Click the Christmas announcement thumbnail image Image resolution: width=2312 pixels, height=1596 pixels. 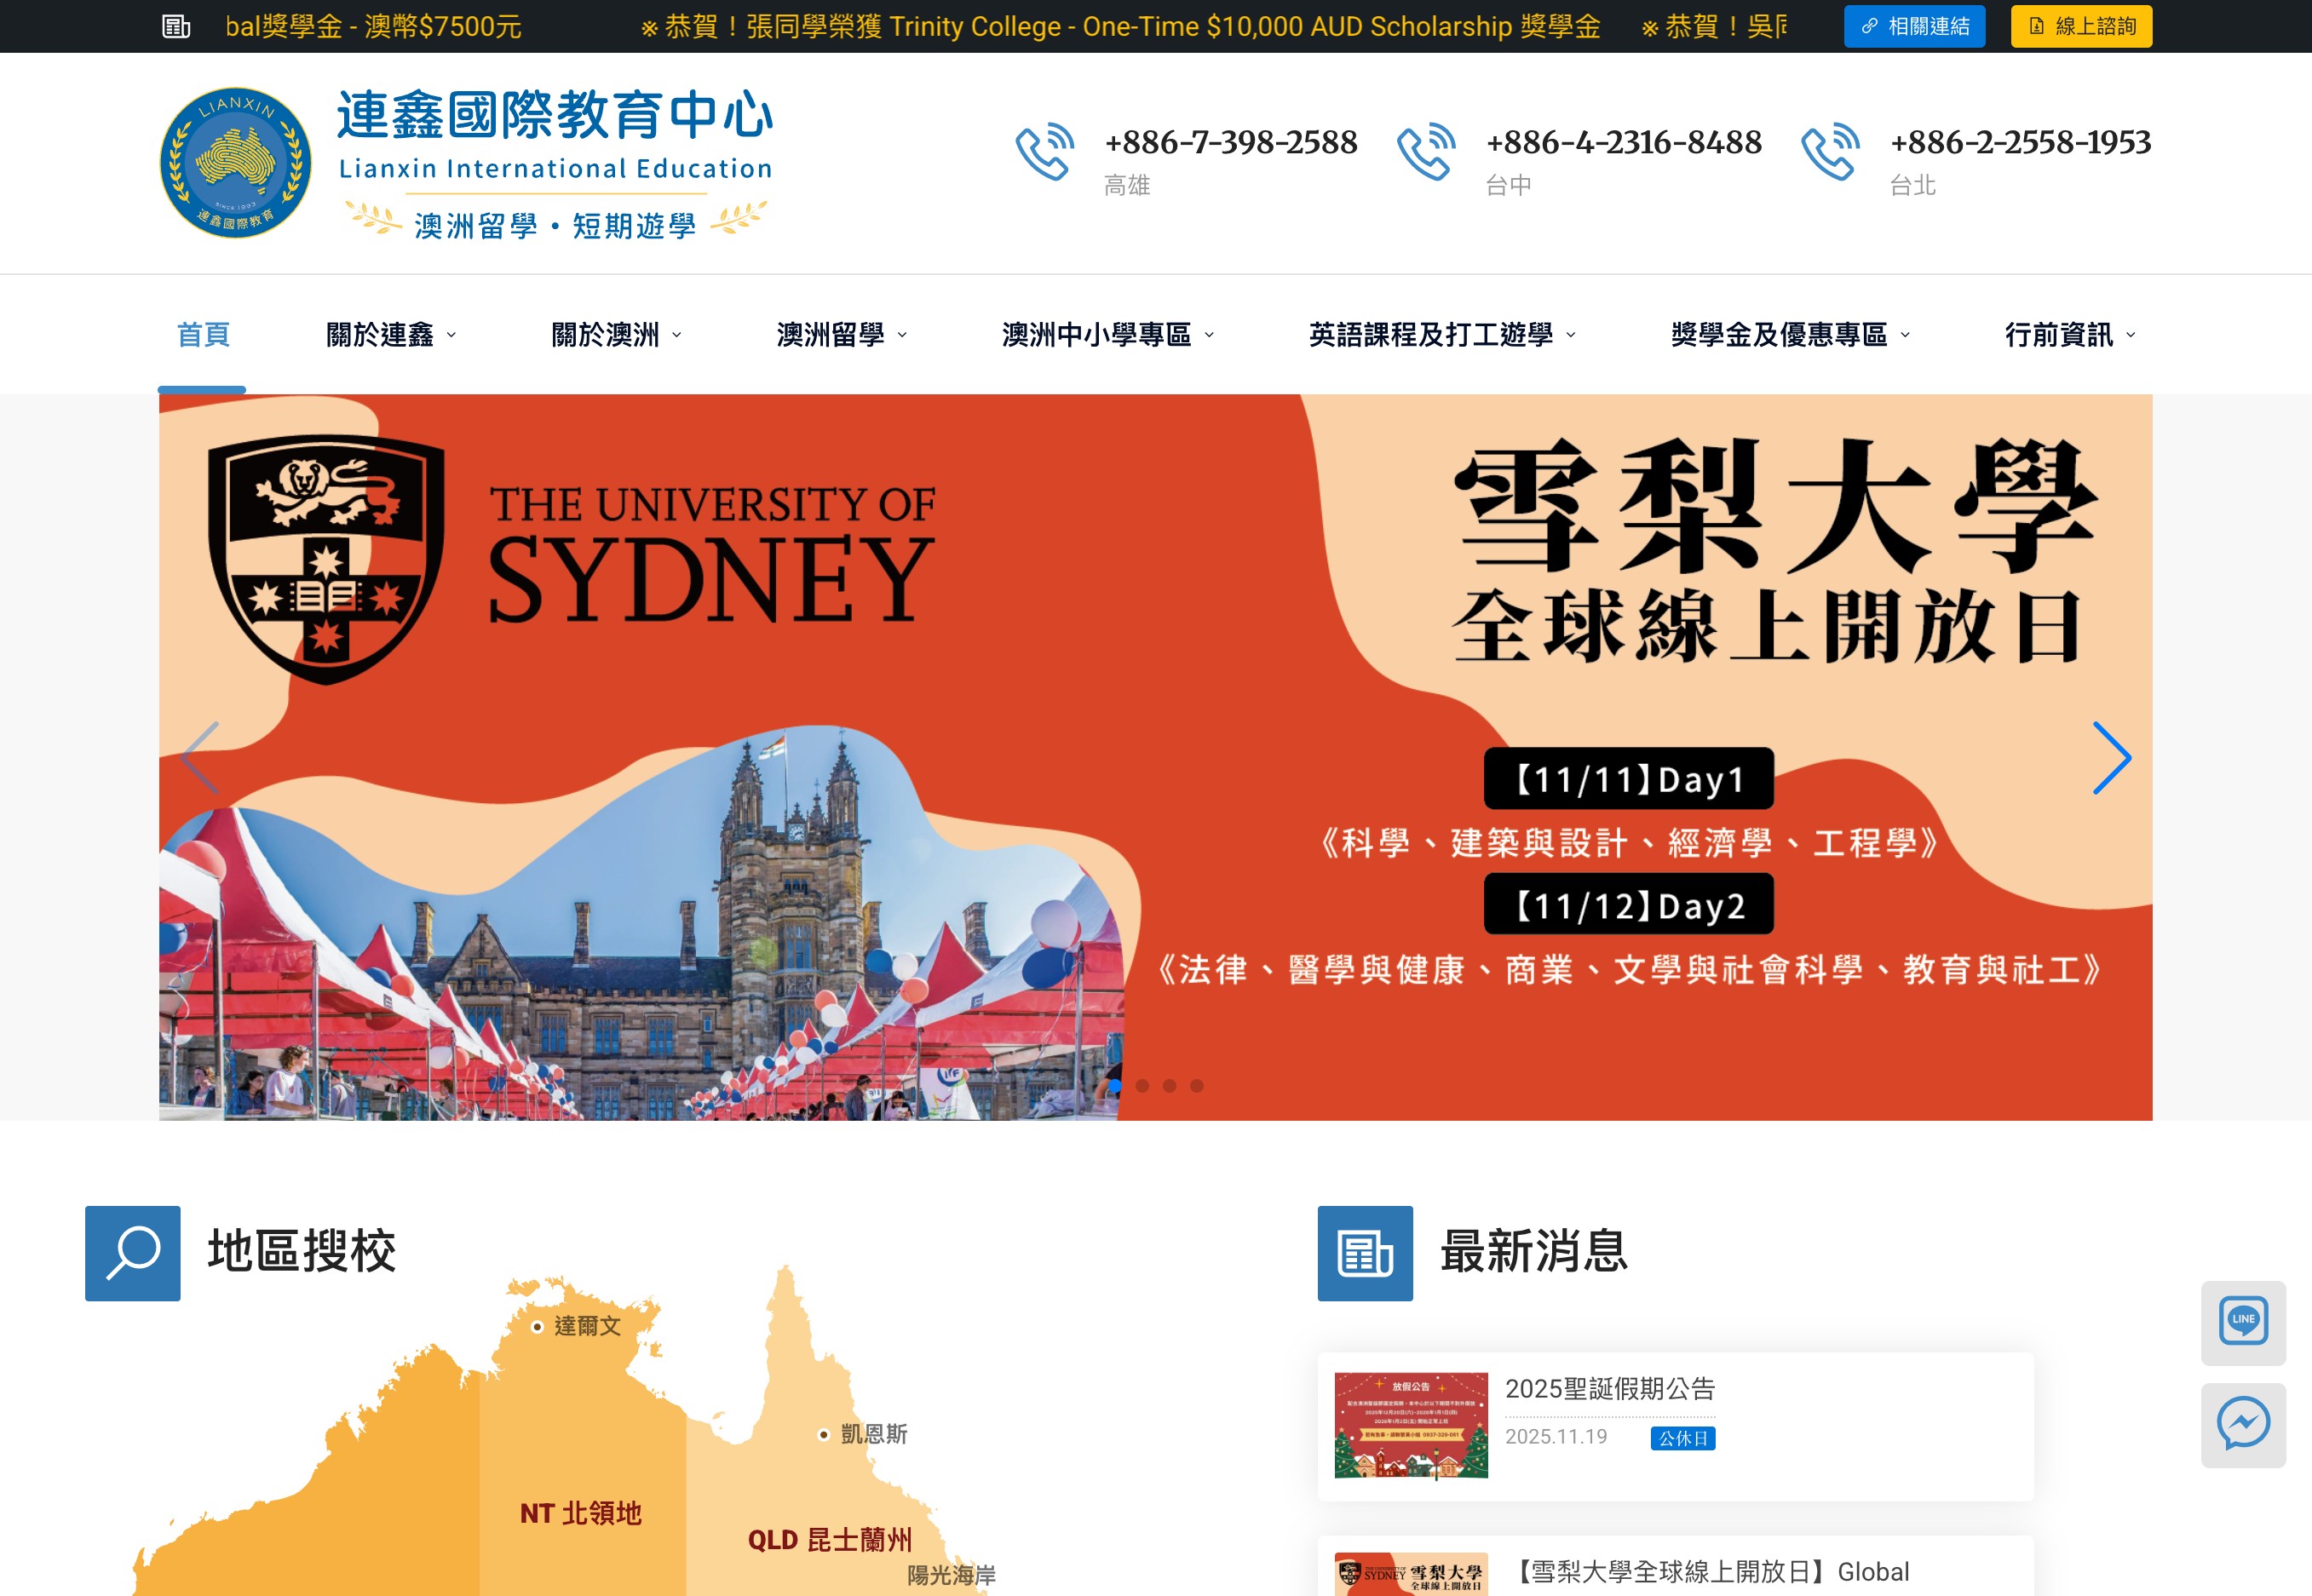1411,1424
